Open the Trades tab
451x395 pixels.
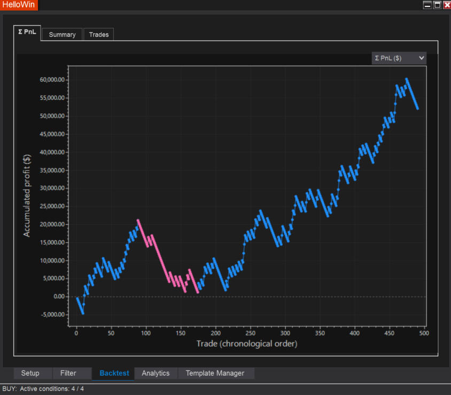[99, 35]
